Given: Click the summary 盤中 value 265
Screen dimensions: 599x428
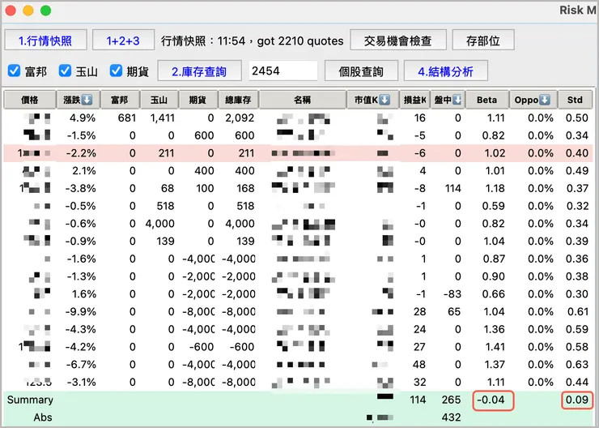Looking at the screenshot, I should tap(452, 400).
